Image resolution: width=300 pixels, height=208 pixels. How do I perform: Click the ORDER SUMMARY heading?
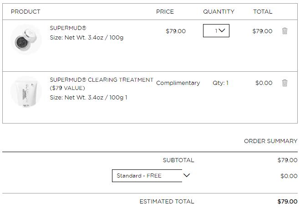click(x=270, y=141)
